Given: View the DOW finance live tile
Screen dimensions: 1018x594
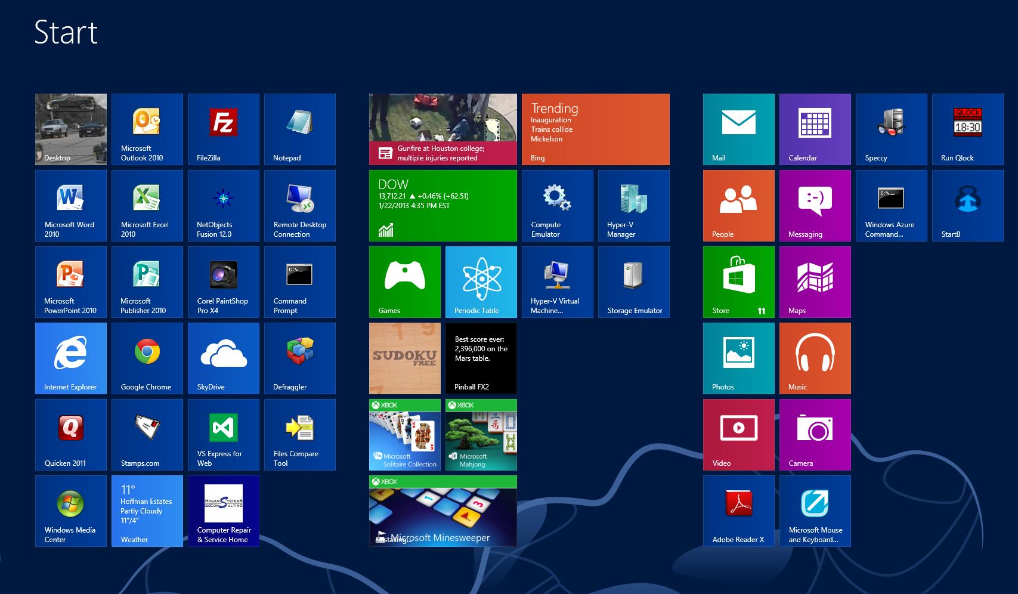Looking at the screenshot, I should pyautogui.click(x=443, y=205).
